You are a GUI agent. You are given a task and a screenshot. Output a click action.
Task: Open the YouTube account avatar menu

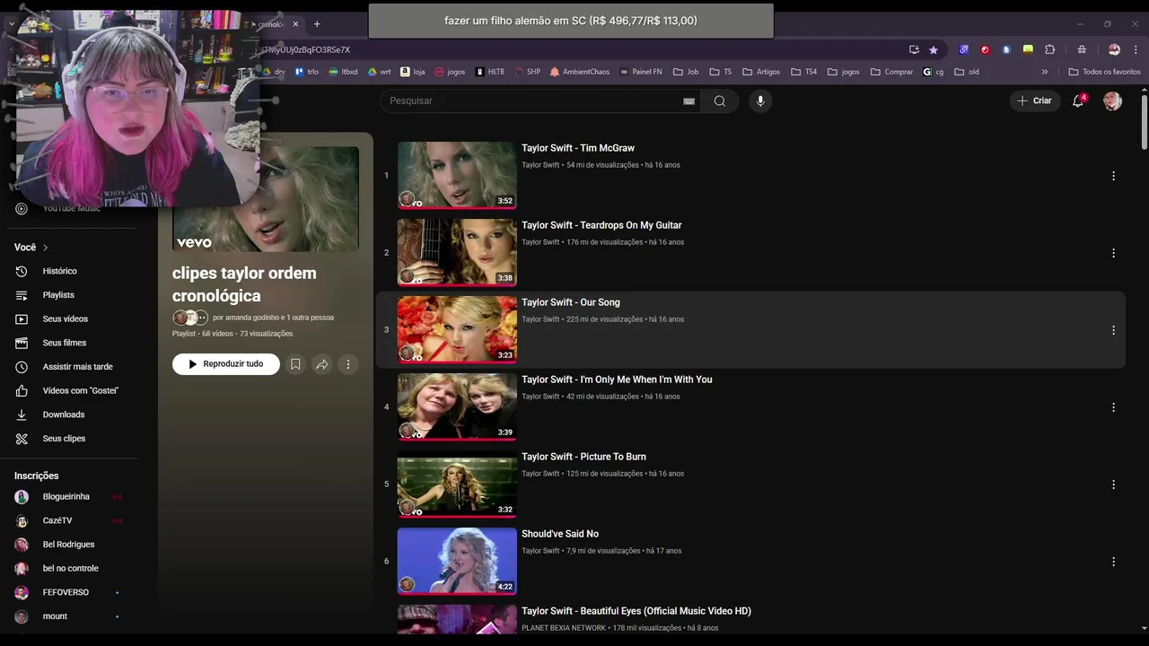click(1112, 101)
